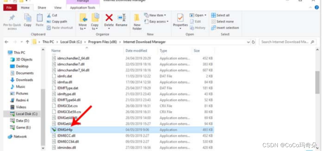
Task: Switch to the Share tab
Action: click(42, 8)
